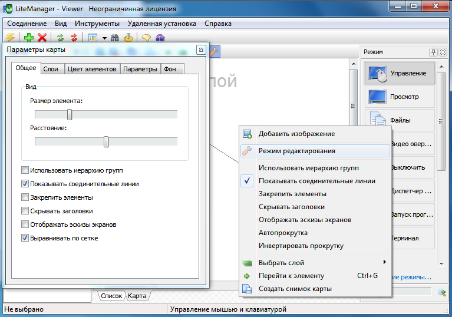Viewport: 452px width, 317px height.
Task: Choose Закрепить элементы in context menu
Action: click(x=315, y=194)
